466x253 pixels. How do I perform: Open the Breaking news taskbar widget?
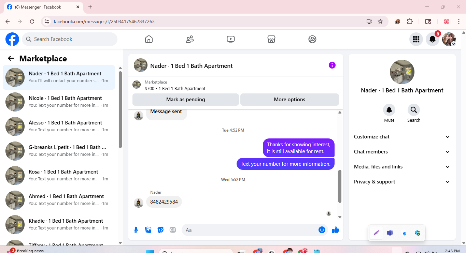(26, 250)
